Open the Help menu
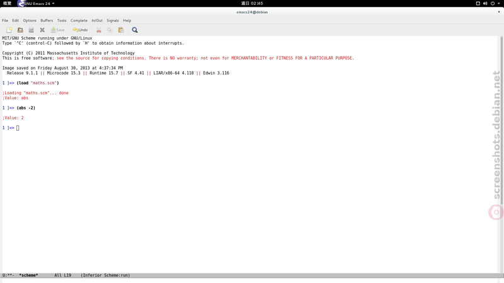504x283 pixels. (x=127, y=20)
